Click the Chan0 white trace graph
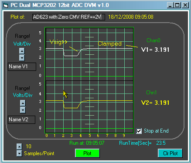191x163 pixels. coord(89,54)
